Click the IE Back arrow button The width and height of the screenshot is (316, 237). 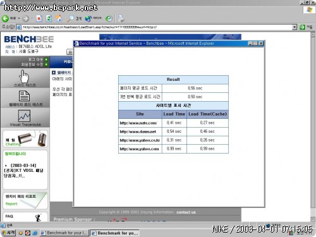5,18
